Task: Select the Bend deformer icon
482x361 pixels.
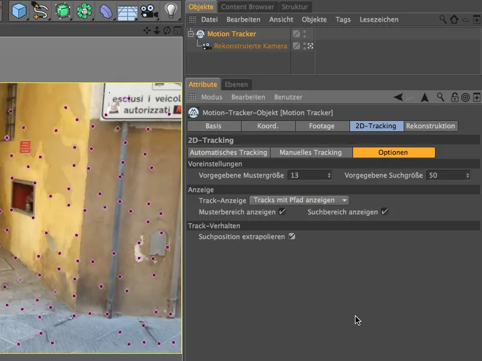Action: click(106, 11)
